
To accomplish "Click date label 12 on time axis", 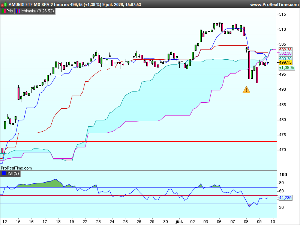I will (5, 222).
